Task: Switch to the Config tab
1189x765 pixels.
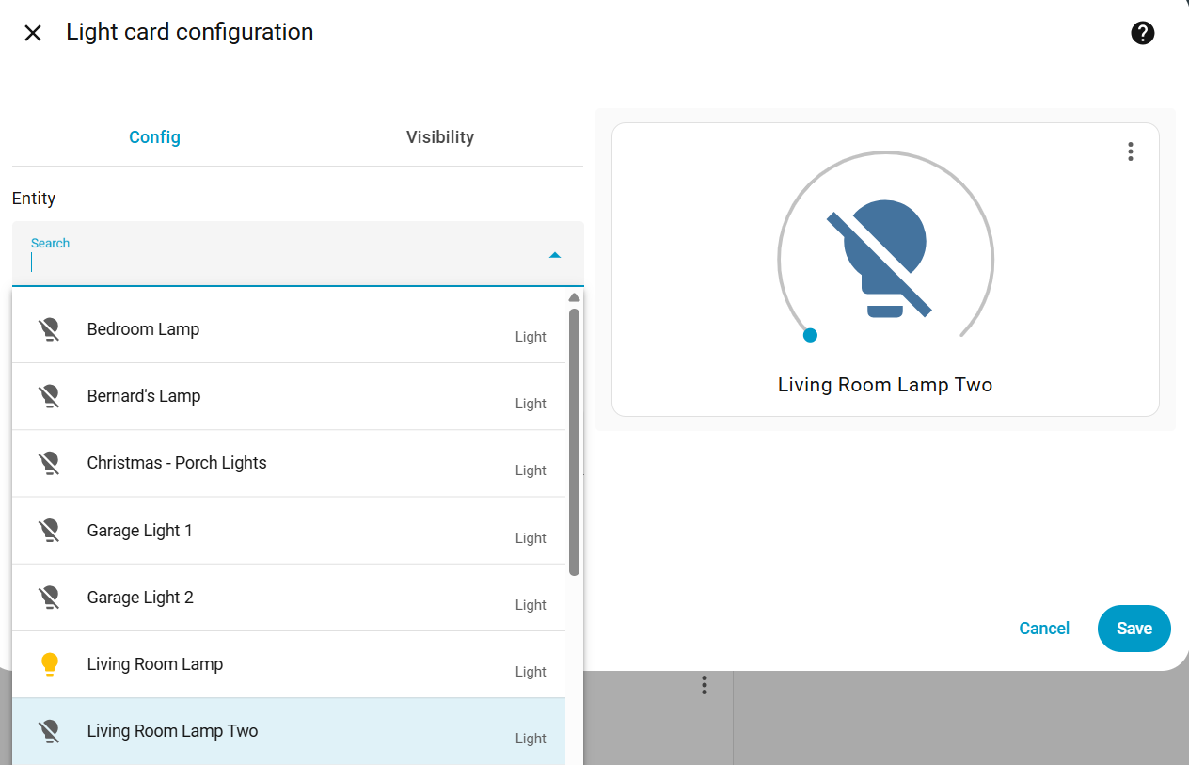Action: 154,136
